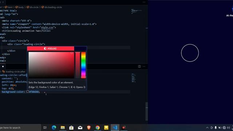Adjust the opacity strip in the color picker
Screen dimensions: 233x131
pos(78,65)
